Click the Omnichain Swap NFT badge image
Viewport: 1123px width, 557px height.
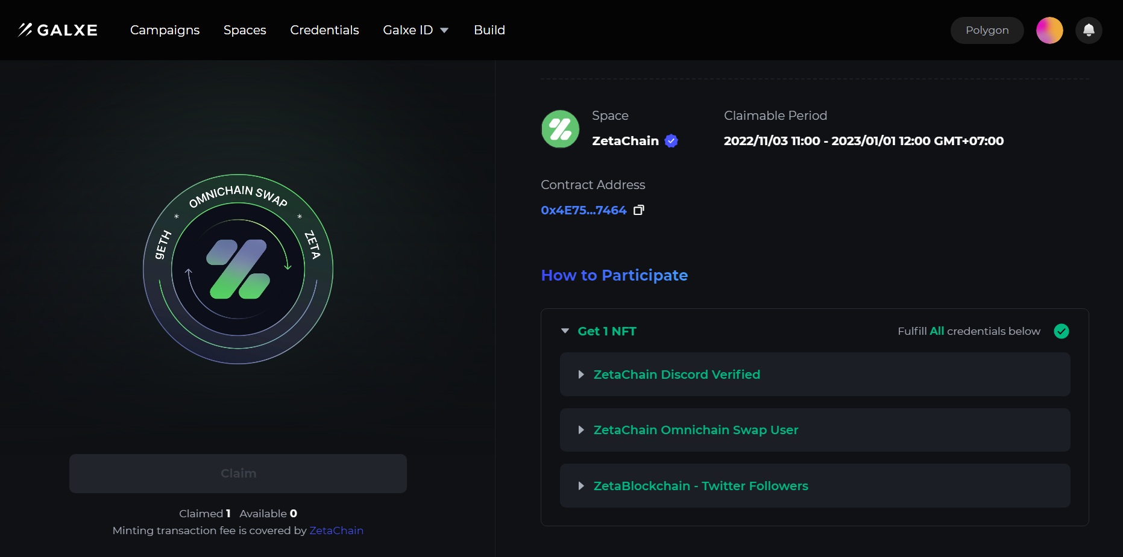(238, 269)
